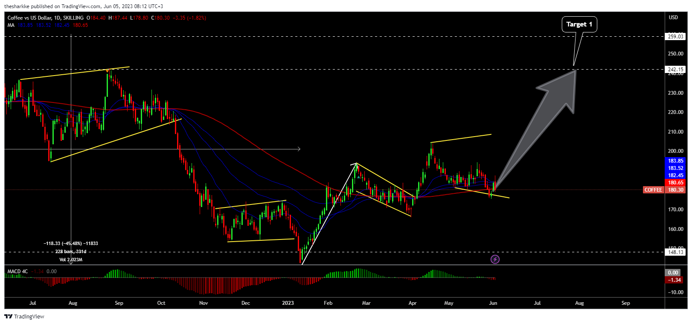Click the 250.00 price axis label

click(x=676, y=54)
